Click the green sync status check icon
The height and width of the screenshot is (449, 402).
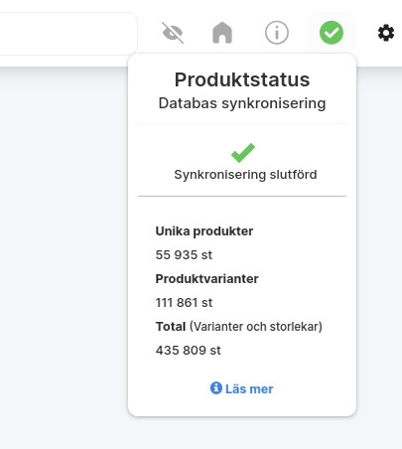332,33
